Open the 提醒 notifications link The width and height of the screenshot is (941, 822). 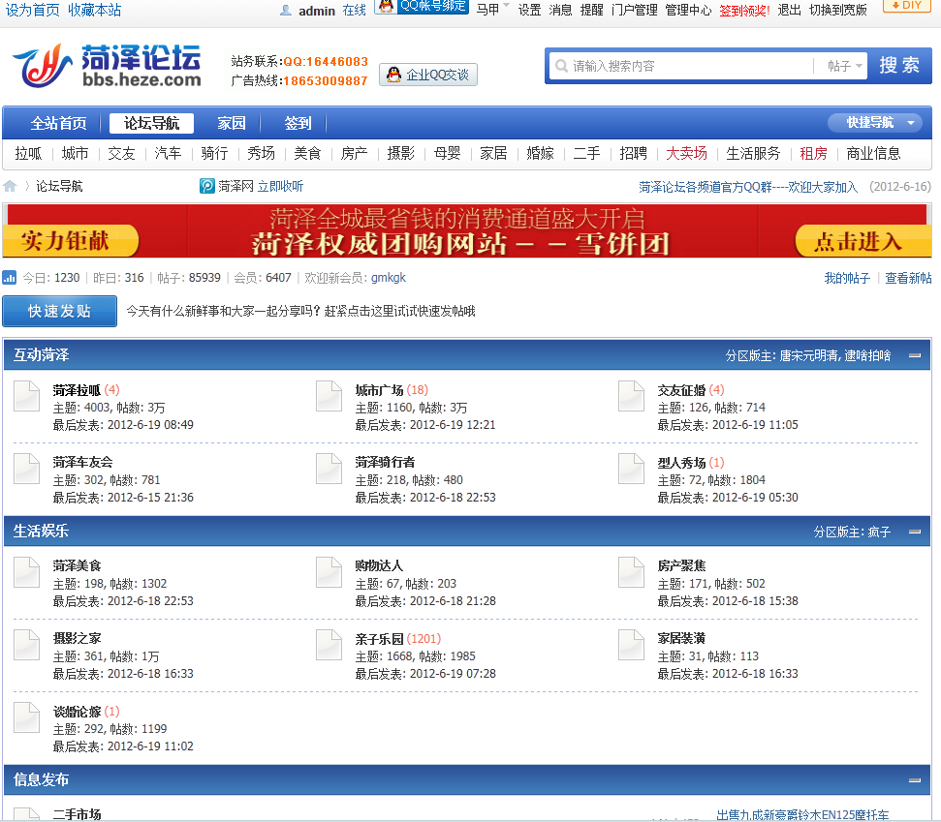coord(592,11)
